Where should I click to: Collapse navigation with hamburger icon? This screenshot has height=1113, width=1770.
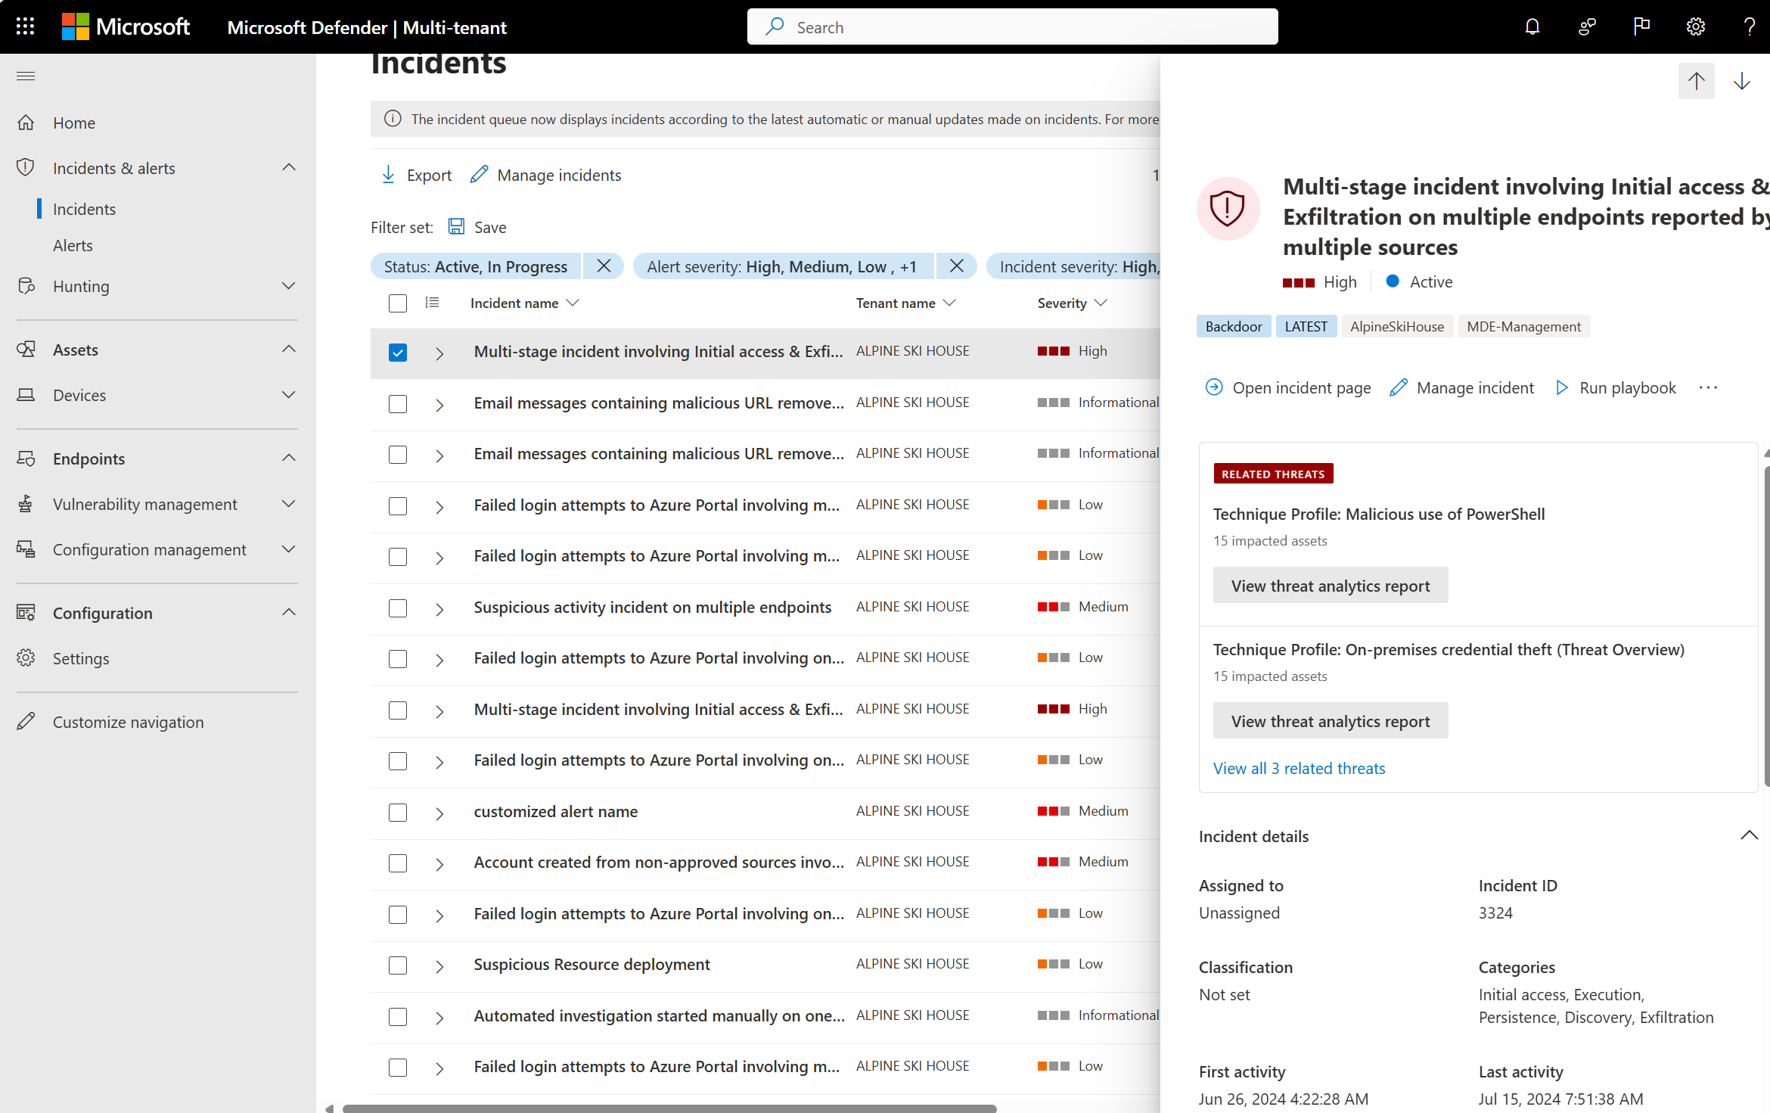26,76
